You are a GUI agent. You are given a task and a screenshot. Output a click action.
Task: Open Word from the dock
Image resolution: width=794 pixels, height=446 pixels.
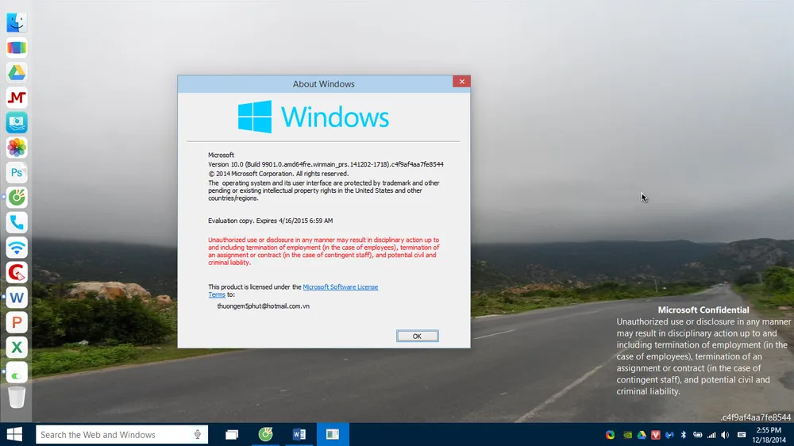(16, 298)
